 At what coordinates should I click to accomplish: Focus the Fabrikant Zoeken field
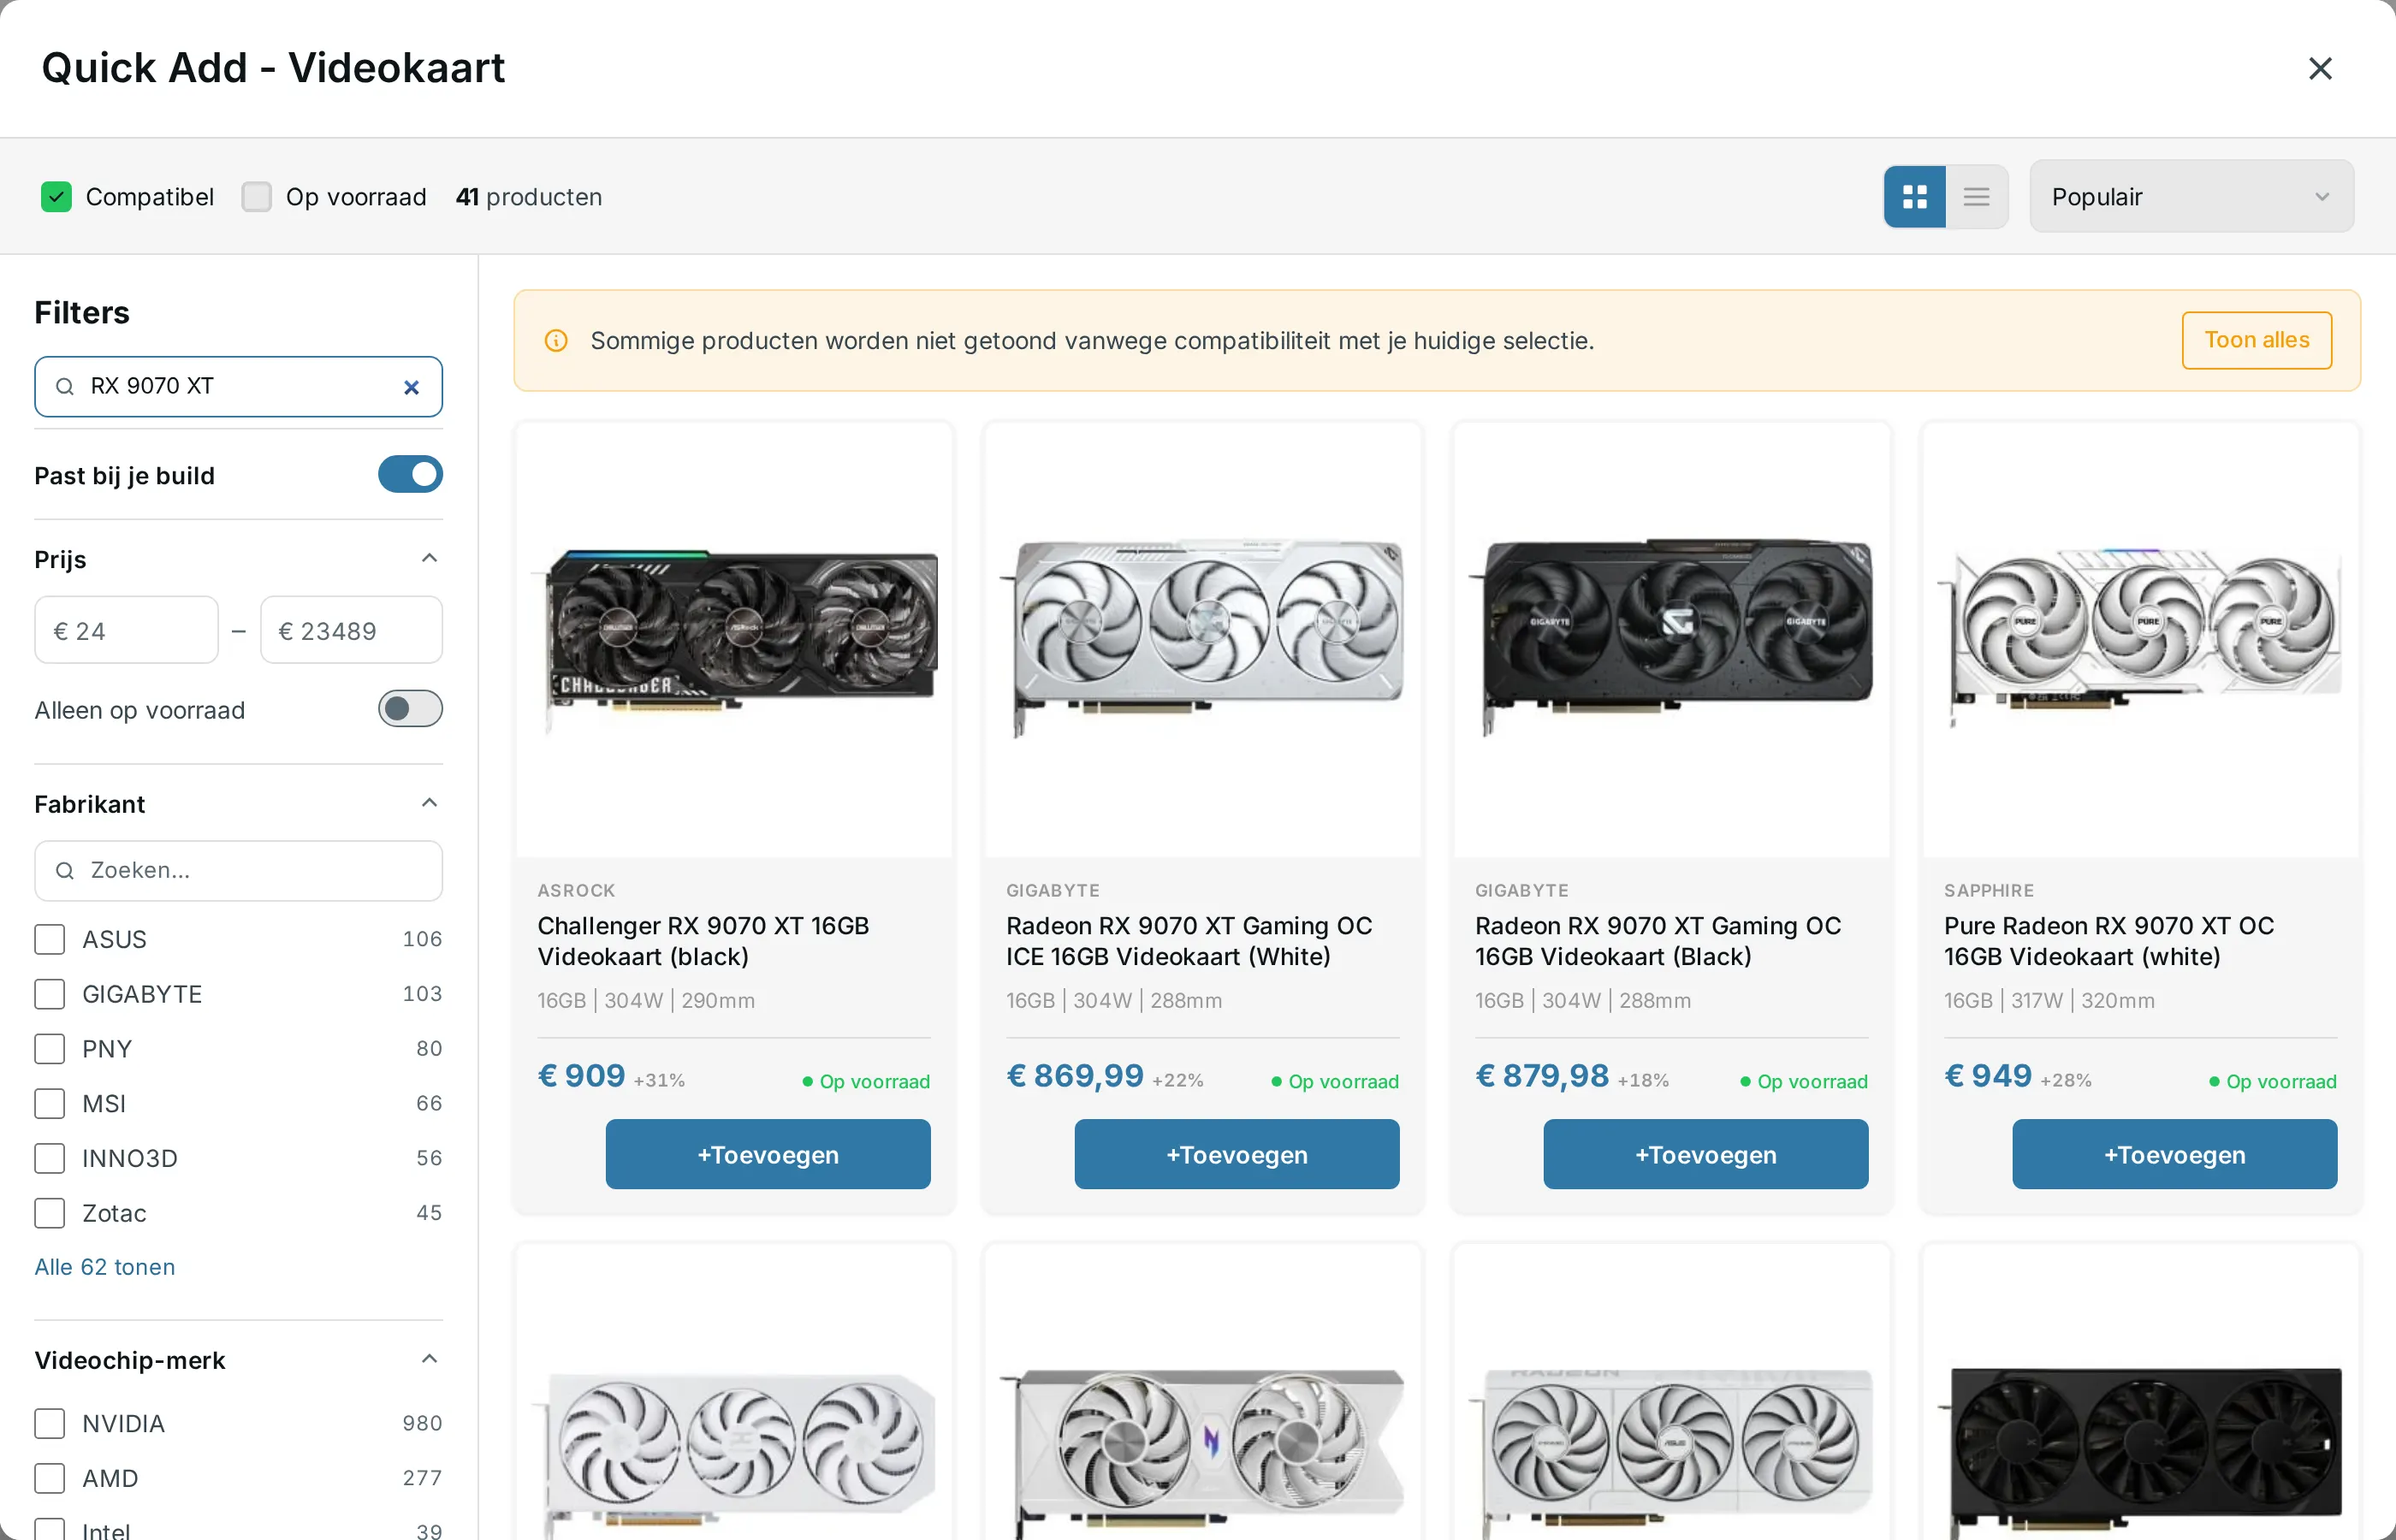click(x=238, y=871)
